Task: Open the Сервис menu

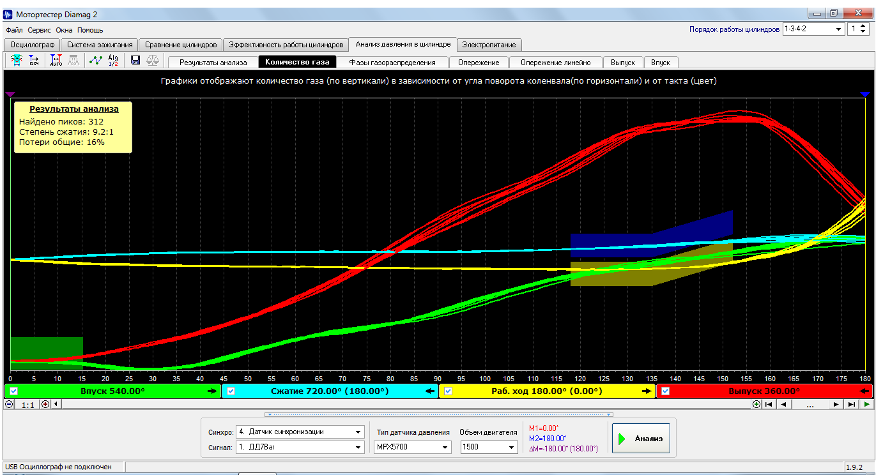Action: click(x=39, y=30)
